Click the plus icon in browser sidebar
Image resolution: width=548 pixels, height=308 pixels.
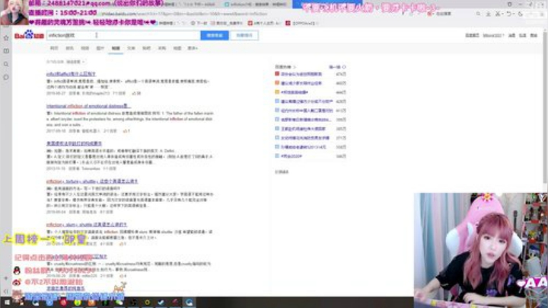[x=6, y=278]
